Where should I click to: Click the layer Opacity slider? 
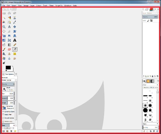[150, 17]
